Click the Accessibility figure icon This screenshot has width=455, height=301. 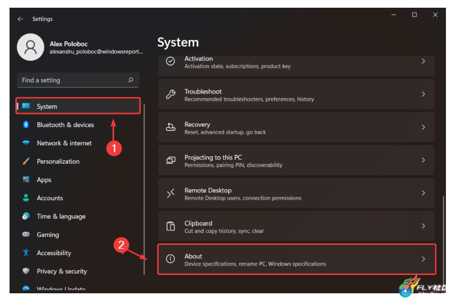pyautogui.click(x=26, y=253)
